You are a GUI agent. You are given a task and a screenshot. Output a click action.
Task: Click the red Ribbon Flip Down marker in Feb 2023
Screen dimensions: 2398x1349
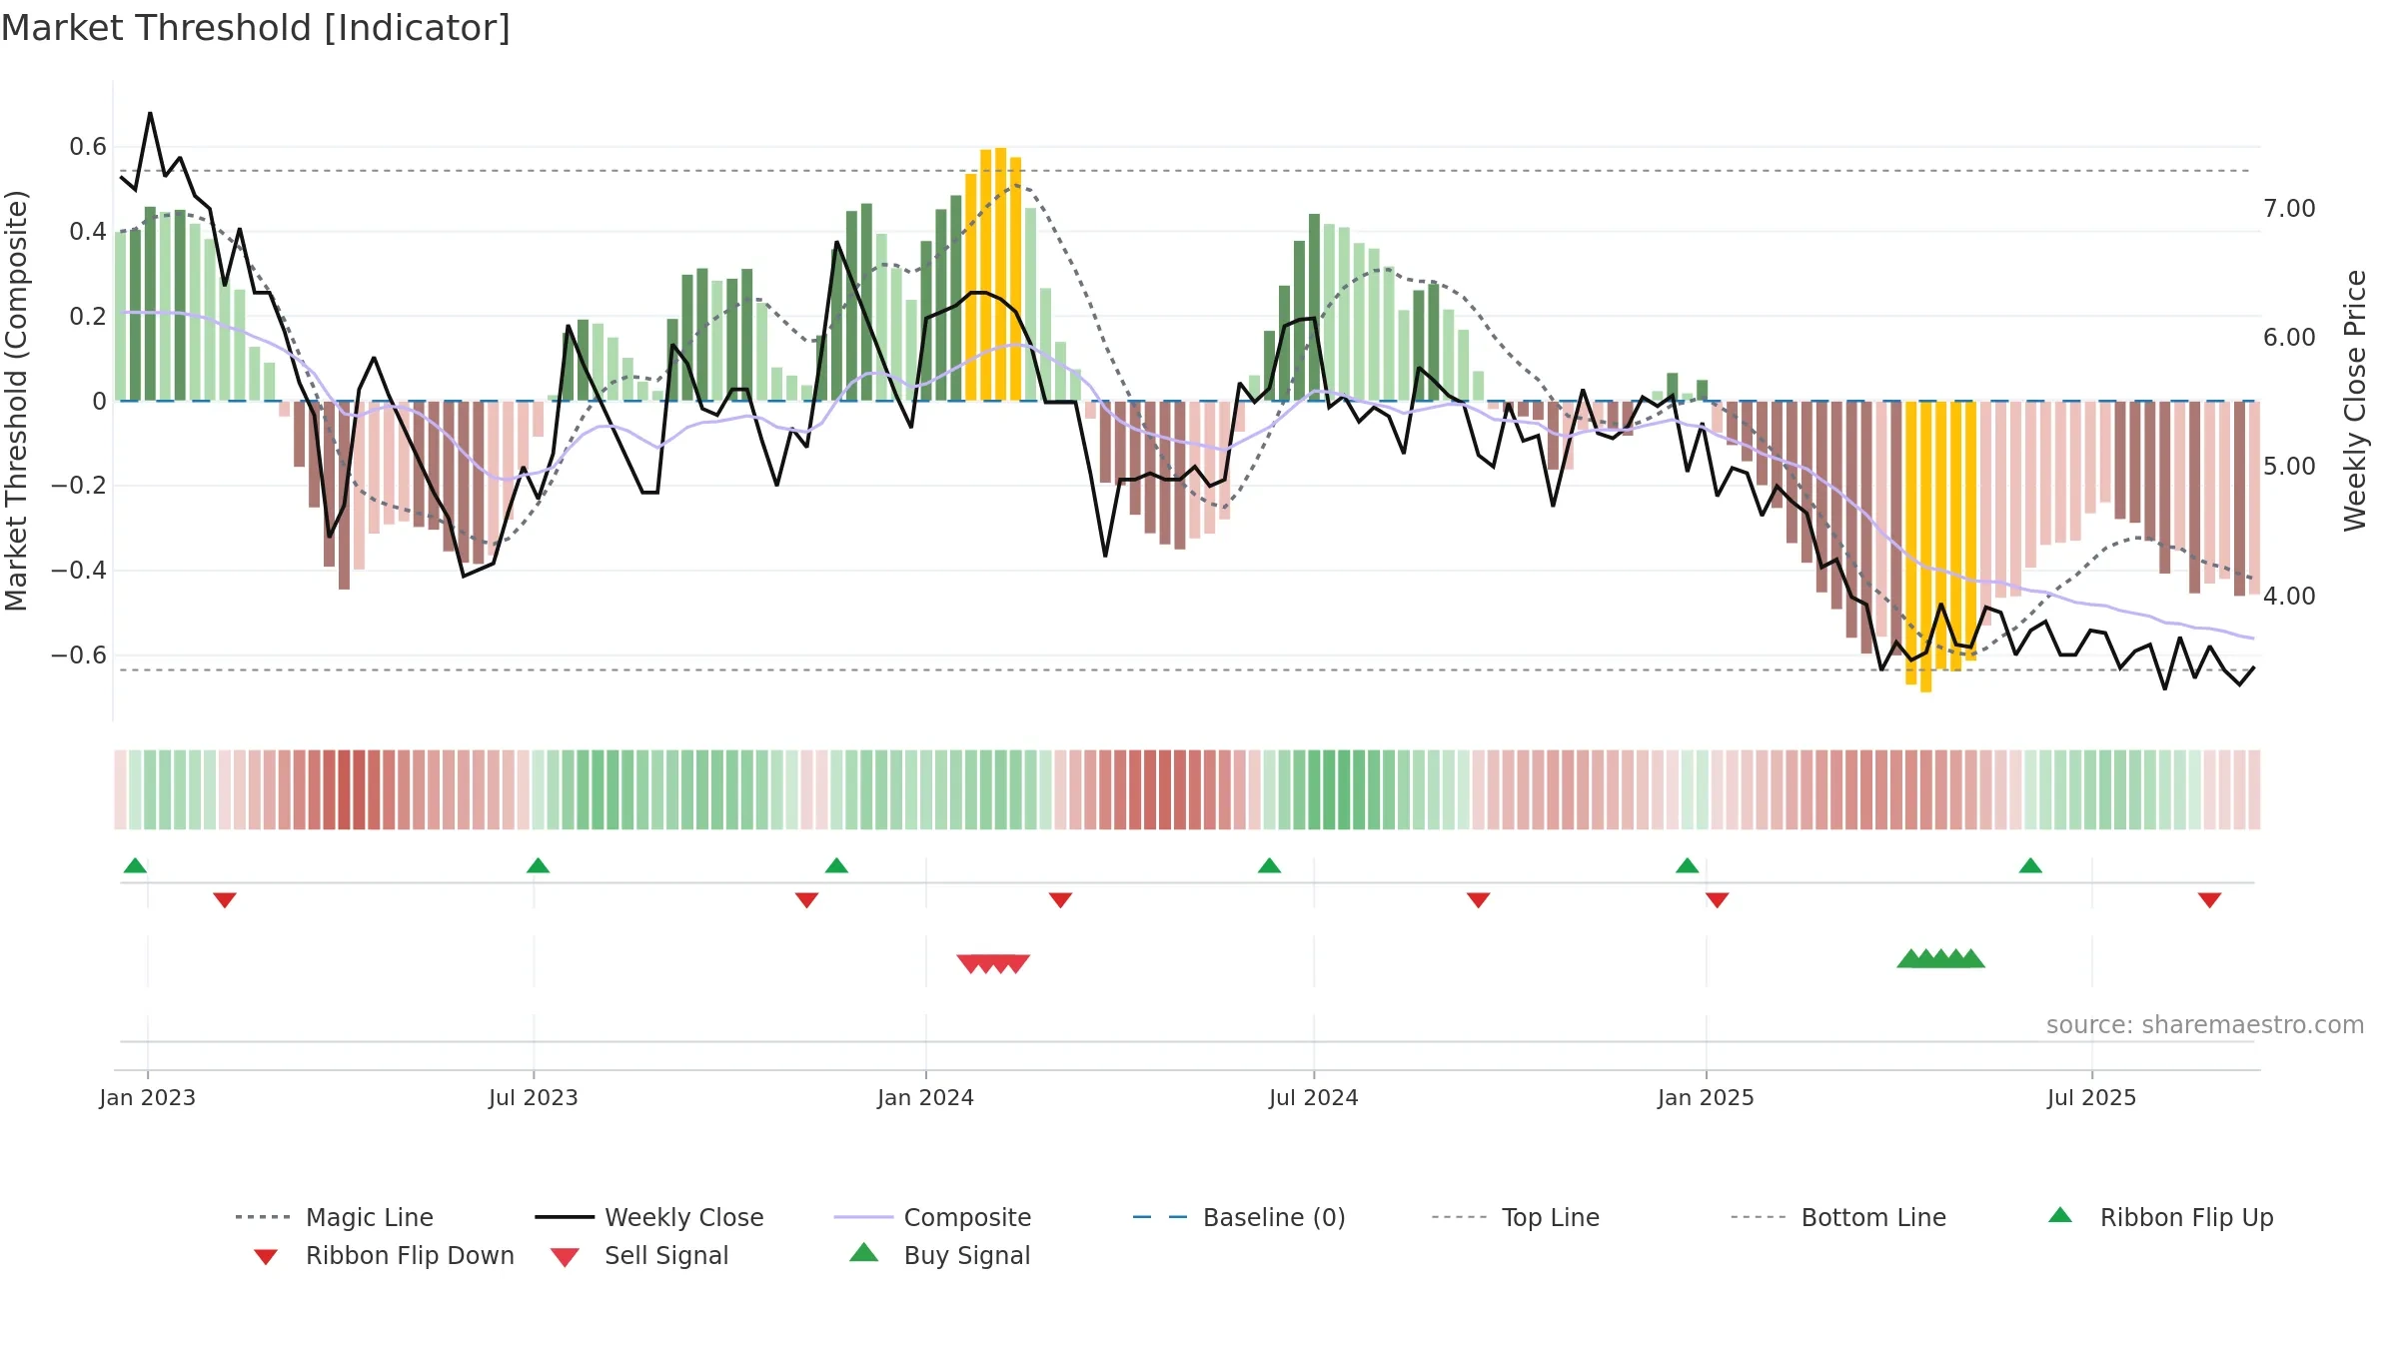tap(225, 900)
